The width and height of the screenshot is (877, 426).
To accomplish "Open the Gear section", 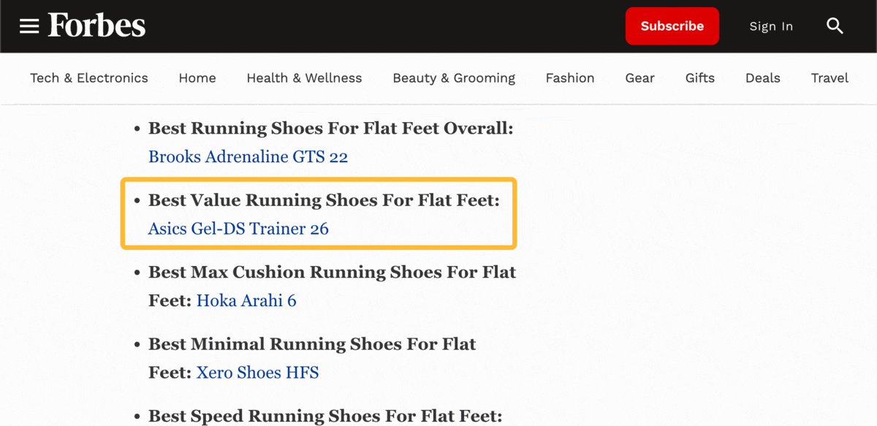I will (639, 77).
